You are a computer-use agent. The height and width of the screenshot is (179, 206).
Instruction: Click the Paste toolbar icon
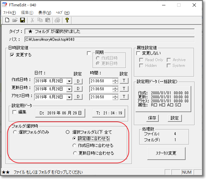point(47,20)
